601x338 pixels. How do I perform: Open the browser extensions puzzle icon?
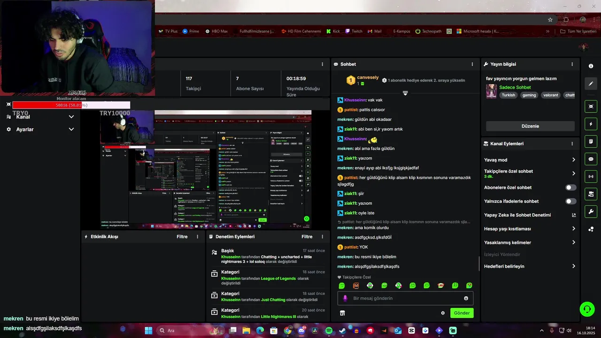coord(566,20)
